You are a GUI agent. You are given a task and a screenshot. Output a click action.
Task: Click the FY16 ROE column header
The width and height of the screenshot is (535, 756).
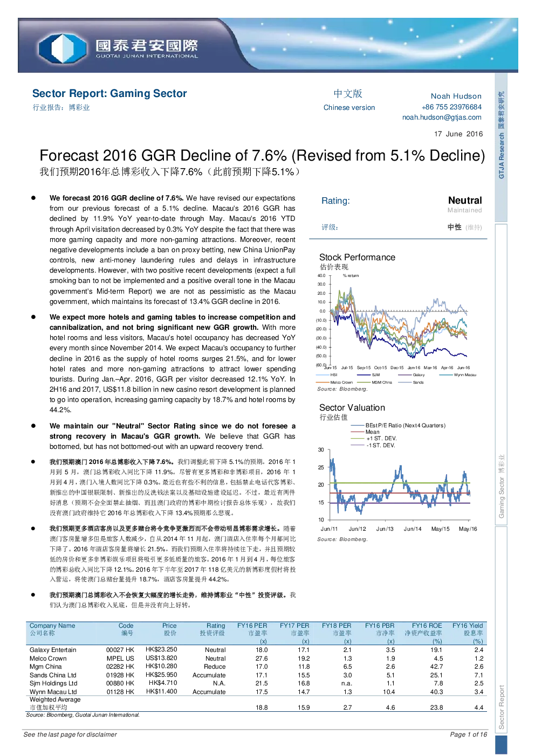click(427, 626)
